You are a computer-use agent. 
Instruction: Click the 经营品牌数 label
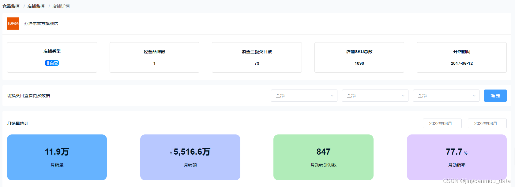[154, 52]
